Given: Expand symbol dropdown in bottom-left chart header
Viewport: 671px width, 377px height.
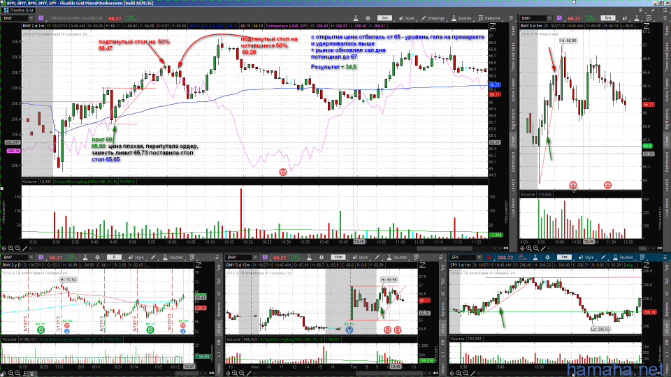Looking at the screenshot, I should (31, 258).
